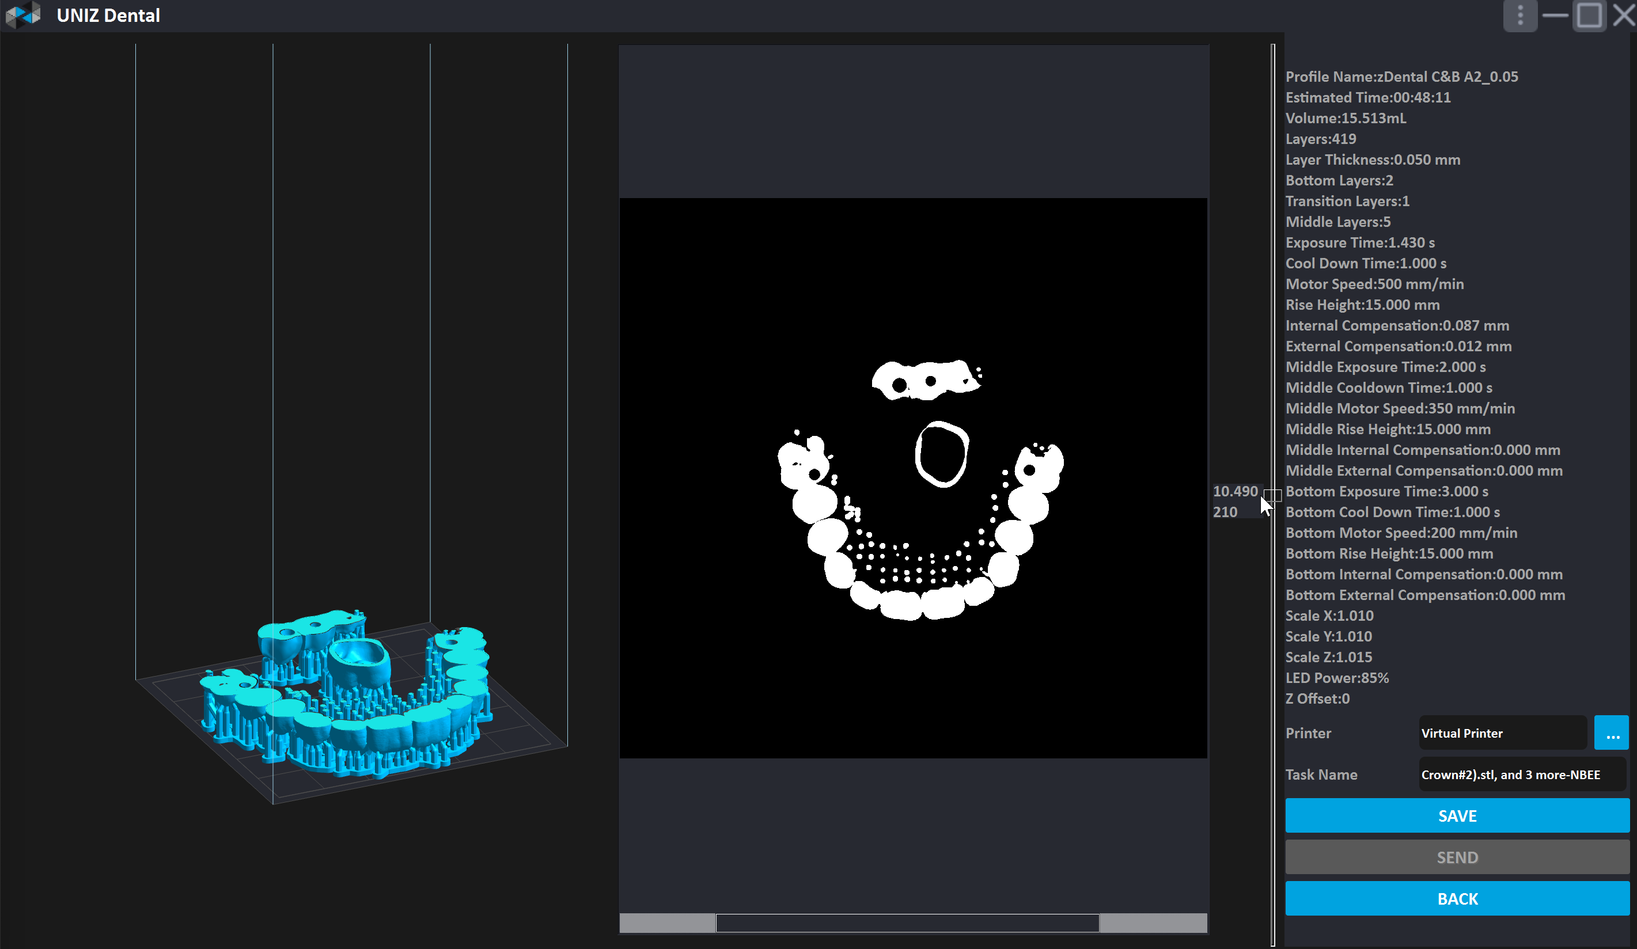Screen dimensions: 1637x949
Task: Click the 'Printer' label
Action: [1308, 734]
